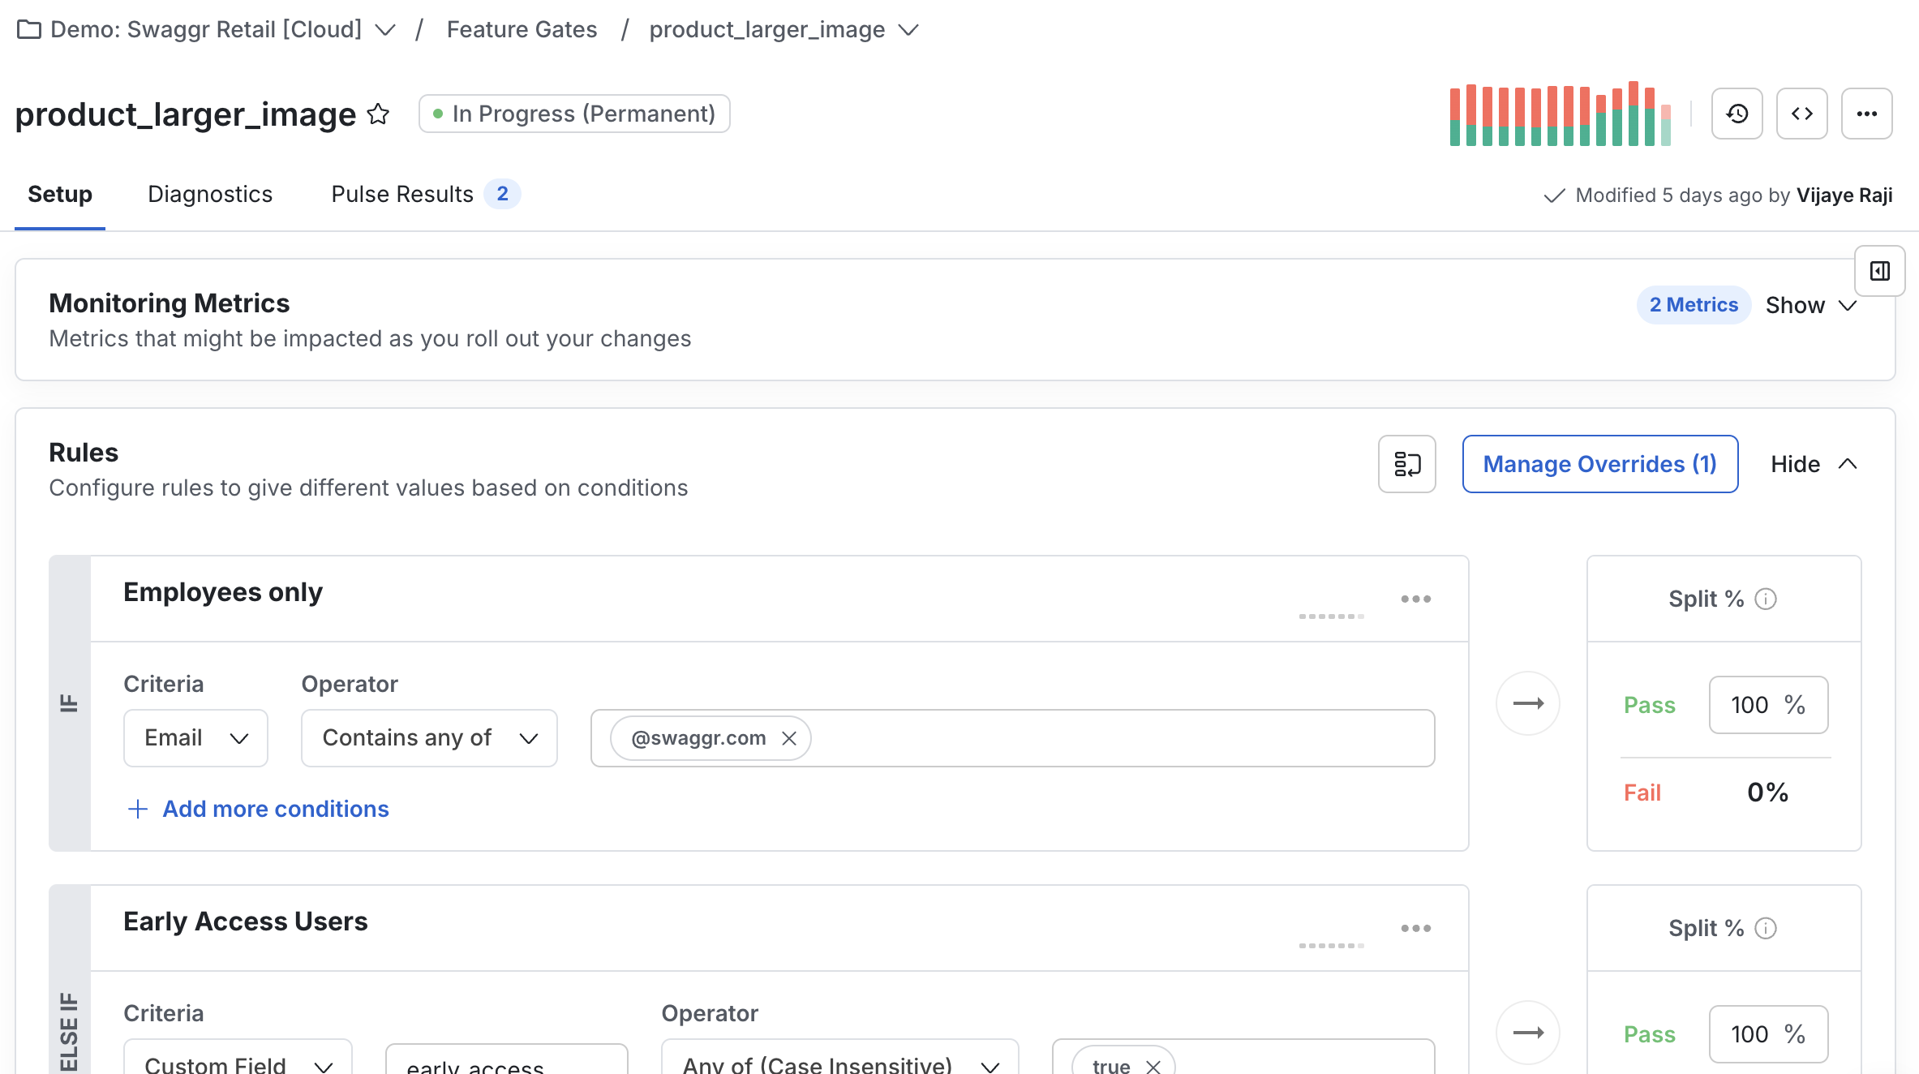Open the Early Access Users rule options menu
This screenshot has width=1919, height=1074.
[1415, 927]
